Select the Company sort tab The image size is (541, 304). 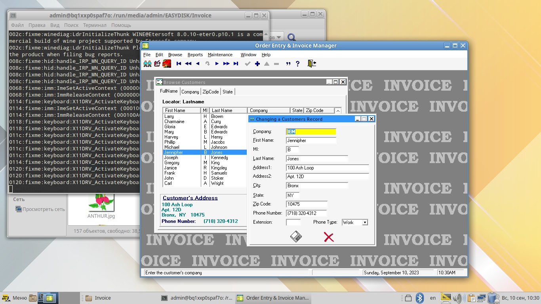point(190,91)
